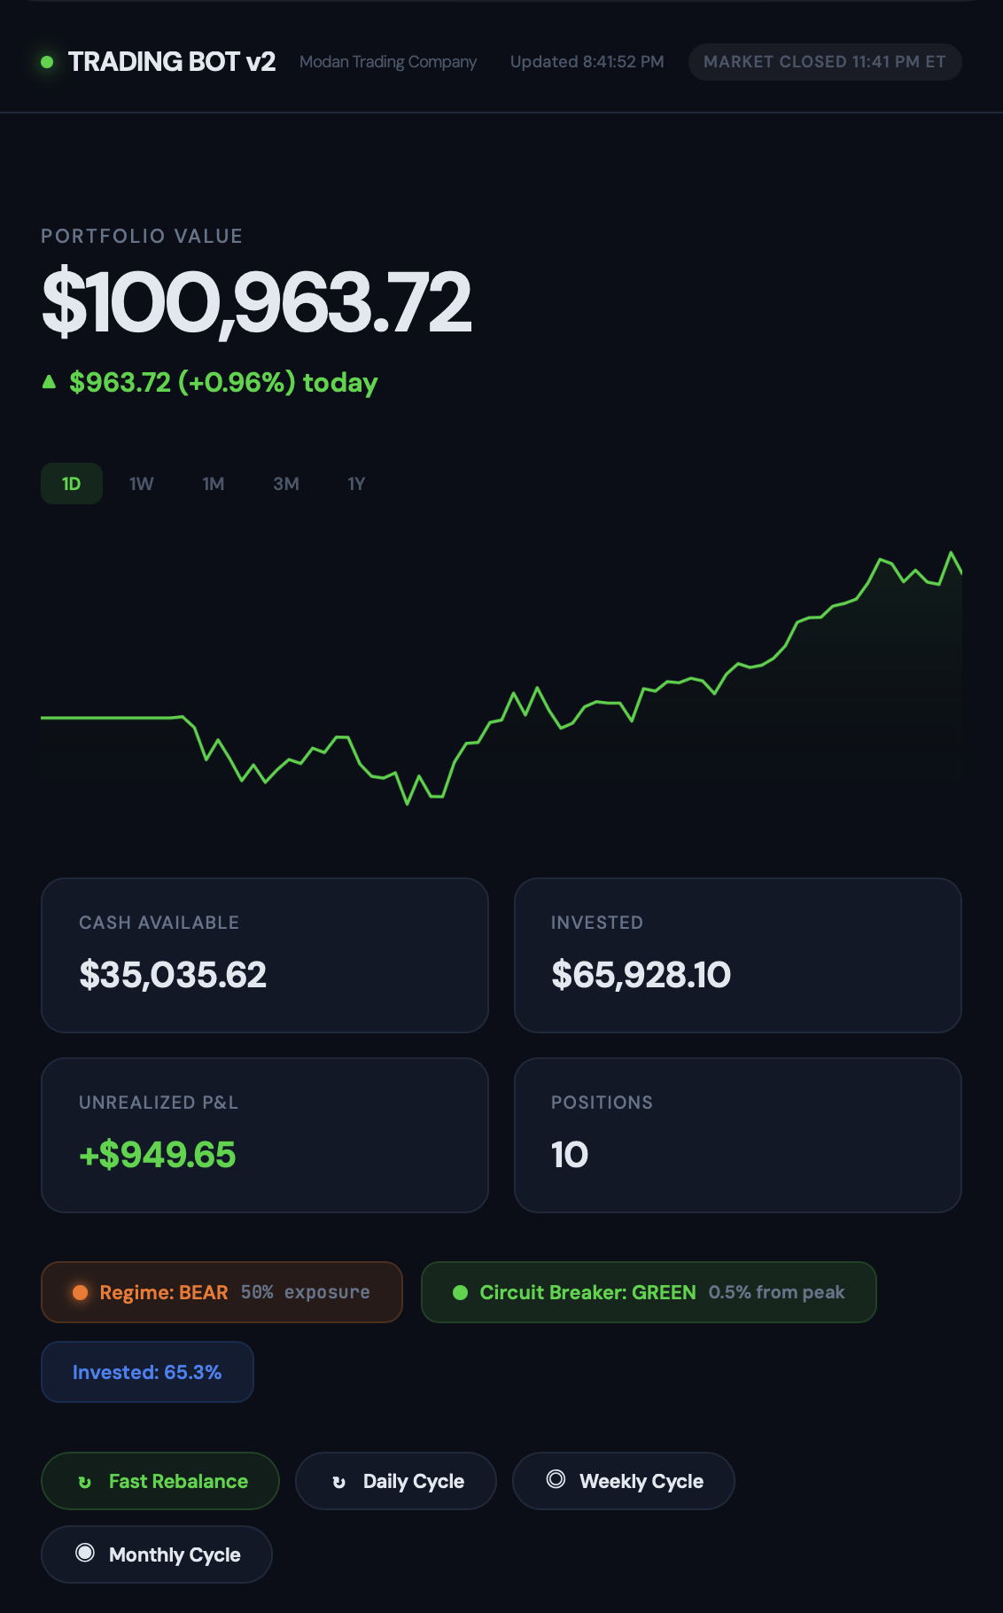Click the green up-arrow gain indicator
The width and height of the screenshot is (1003, 1613).
click(x=50, y=381)
